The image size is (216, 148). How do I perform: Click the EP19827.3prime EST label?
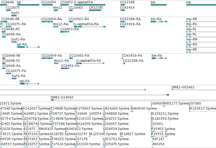132,134
